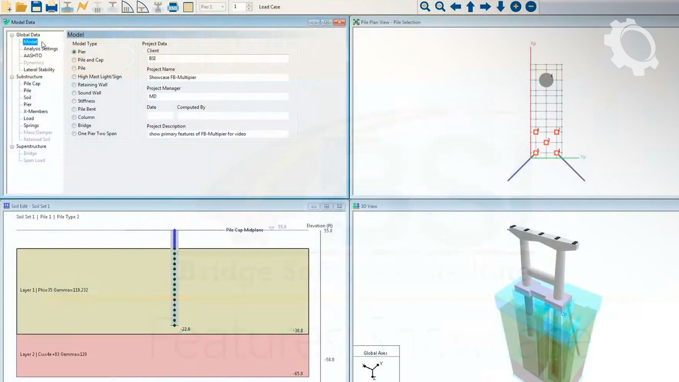Viewport: 679px width, 382px height.
Task: Click the Project Name input field
Action: (217, 77)
